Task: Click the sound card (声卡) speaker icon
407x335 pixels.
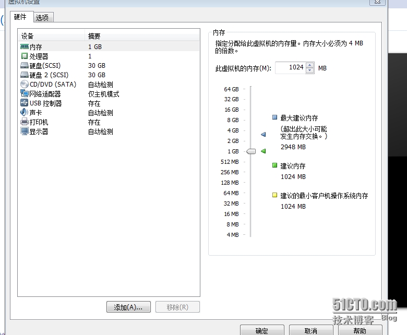Action: (x=24, y=112)
